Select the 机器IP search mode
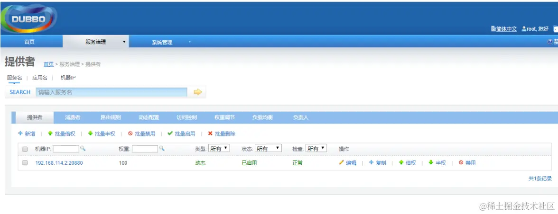Image resolution: width=558 pixels, height=214 pixels. click(x=68, y=78)
